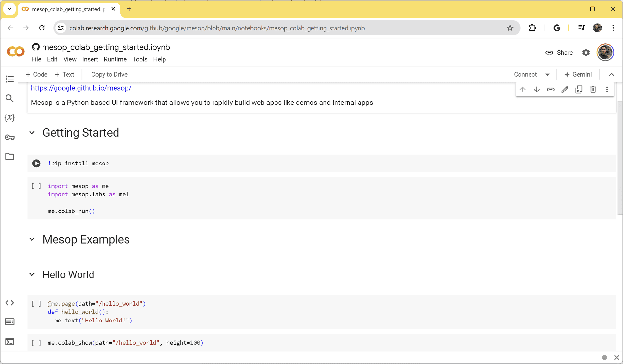This screenshot has height=364, width=623.
Task: Click the run bracket of hello_world cell
Action: pos(36,304)
